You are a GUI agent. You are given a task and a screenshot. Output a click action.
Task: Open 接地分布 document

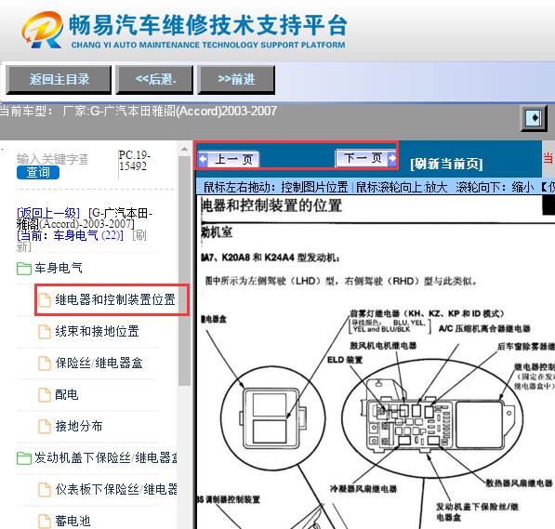79,426
